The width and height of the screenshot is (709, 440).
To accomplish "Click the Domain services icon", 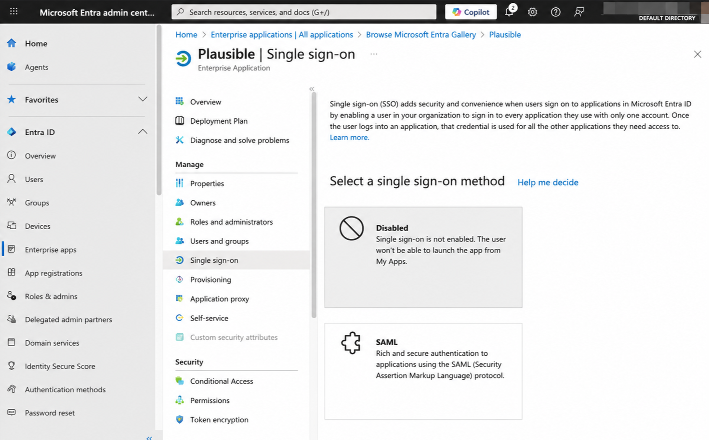I will coord(12,342).
